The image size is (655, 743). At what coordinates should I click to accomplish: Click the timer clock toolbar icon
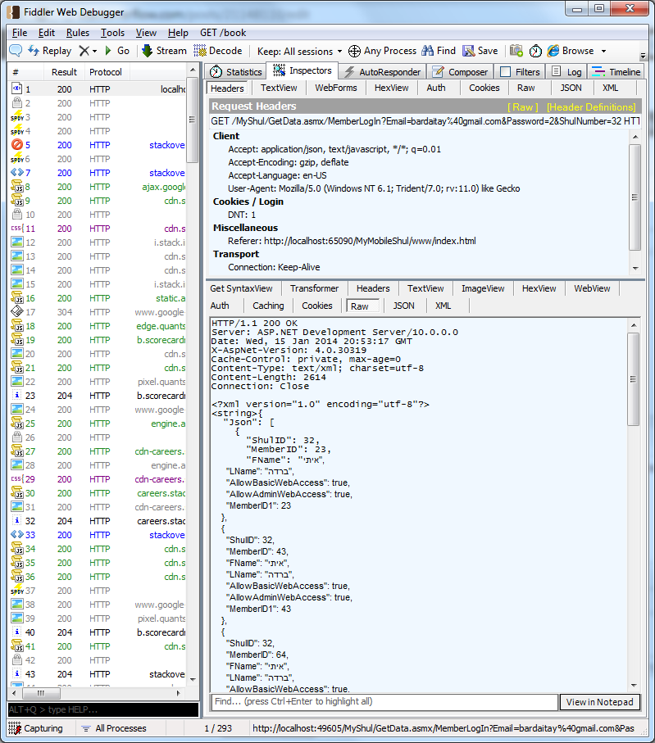[x=535, y=51]
